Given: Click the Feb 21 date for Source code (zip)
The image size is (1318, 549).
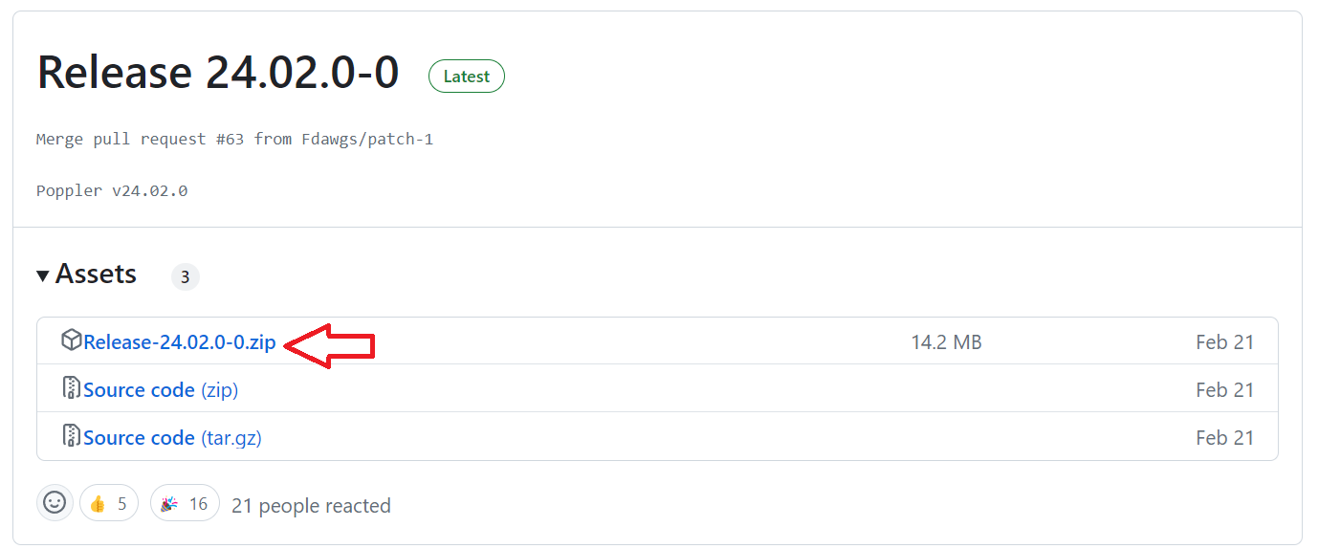Looking at the screenshot, I should (1224, 390).
